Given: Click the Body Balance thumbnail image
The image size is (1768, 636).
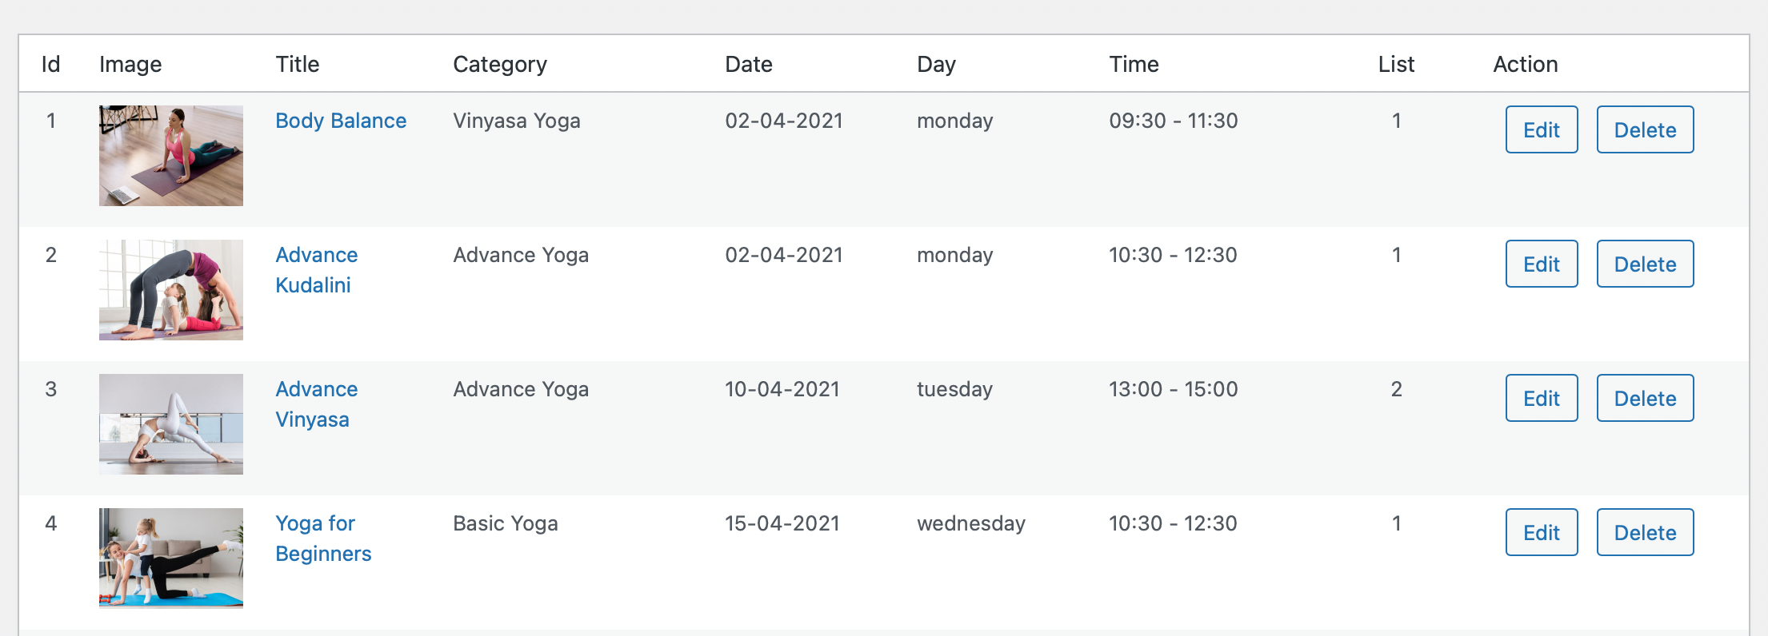Looking at the screenshot, I should pyautogui.click(x=171, y=156).
